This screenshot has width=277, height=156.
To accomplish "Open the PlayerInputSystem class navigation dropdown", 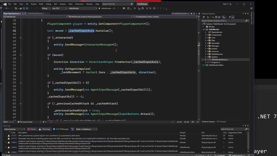I will point(100,17).
